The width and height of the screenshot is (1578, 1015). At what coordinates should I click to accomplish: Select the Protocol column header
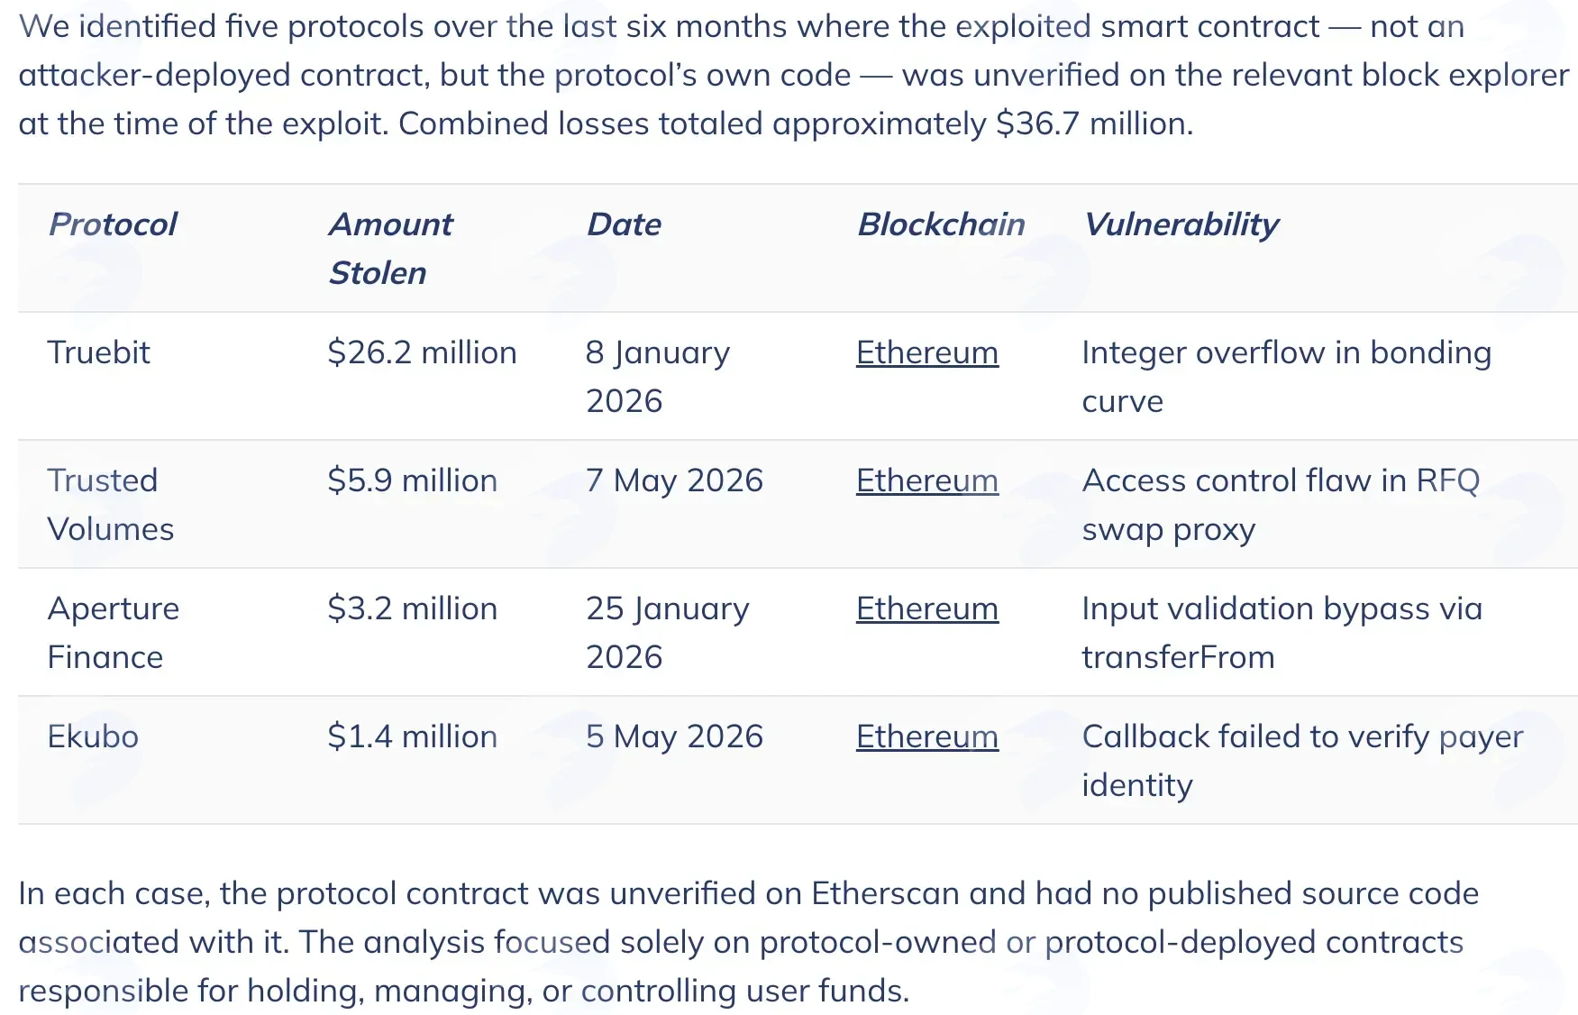(113, 224)
